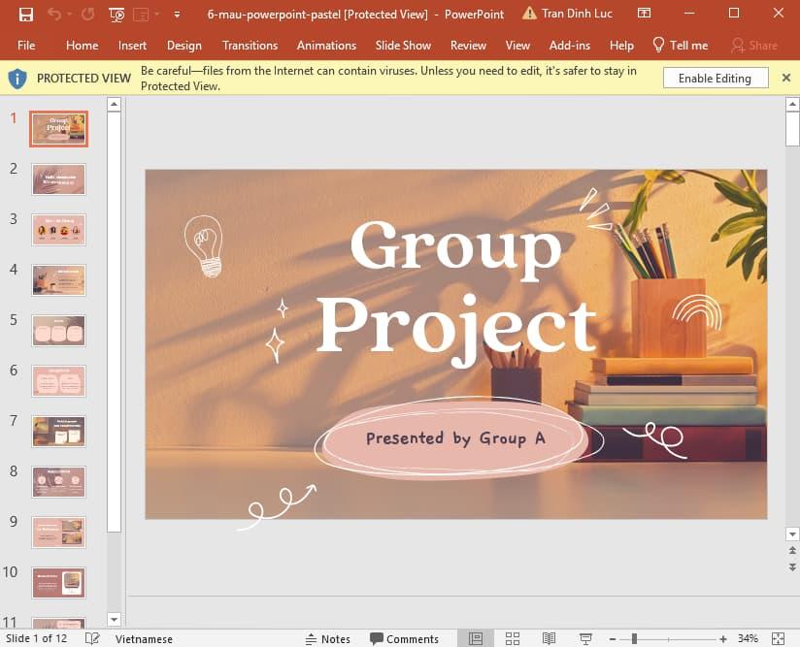Open the File menu

[26, 45]
